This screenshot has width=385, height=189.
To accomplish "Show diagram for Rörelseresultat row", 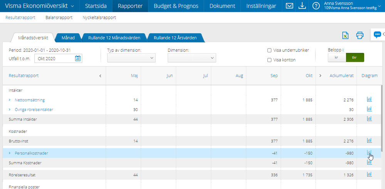I will [x=369, y=174].
